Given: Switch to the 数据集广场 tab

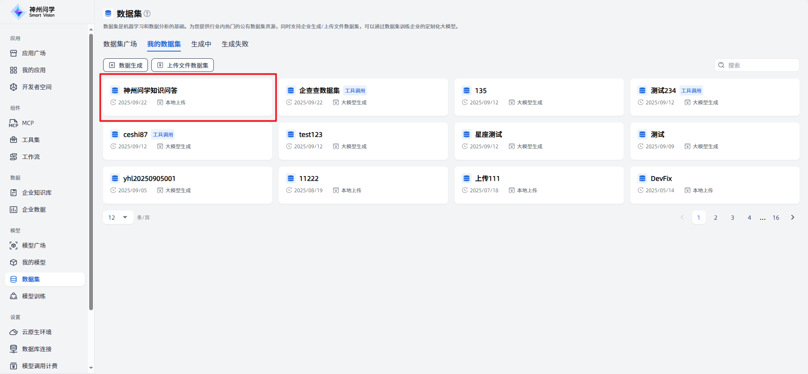Looking at the screenshot, I should [x=120, y=44].
